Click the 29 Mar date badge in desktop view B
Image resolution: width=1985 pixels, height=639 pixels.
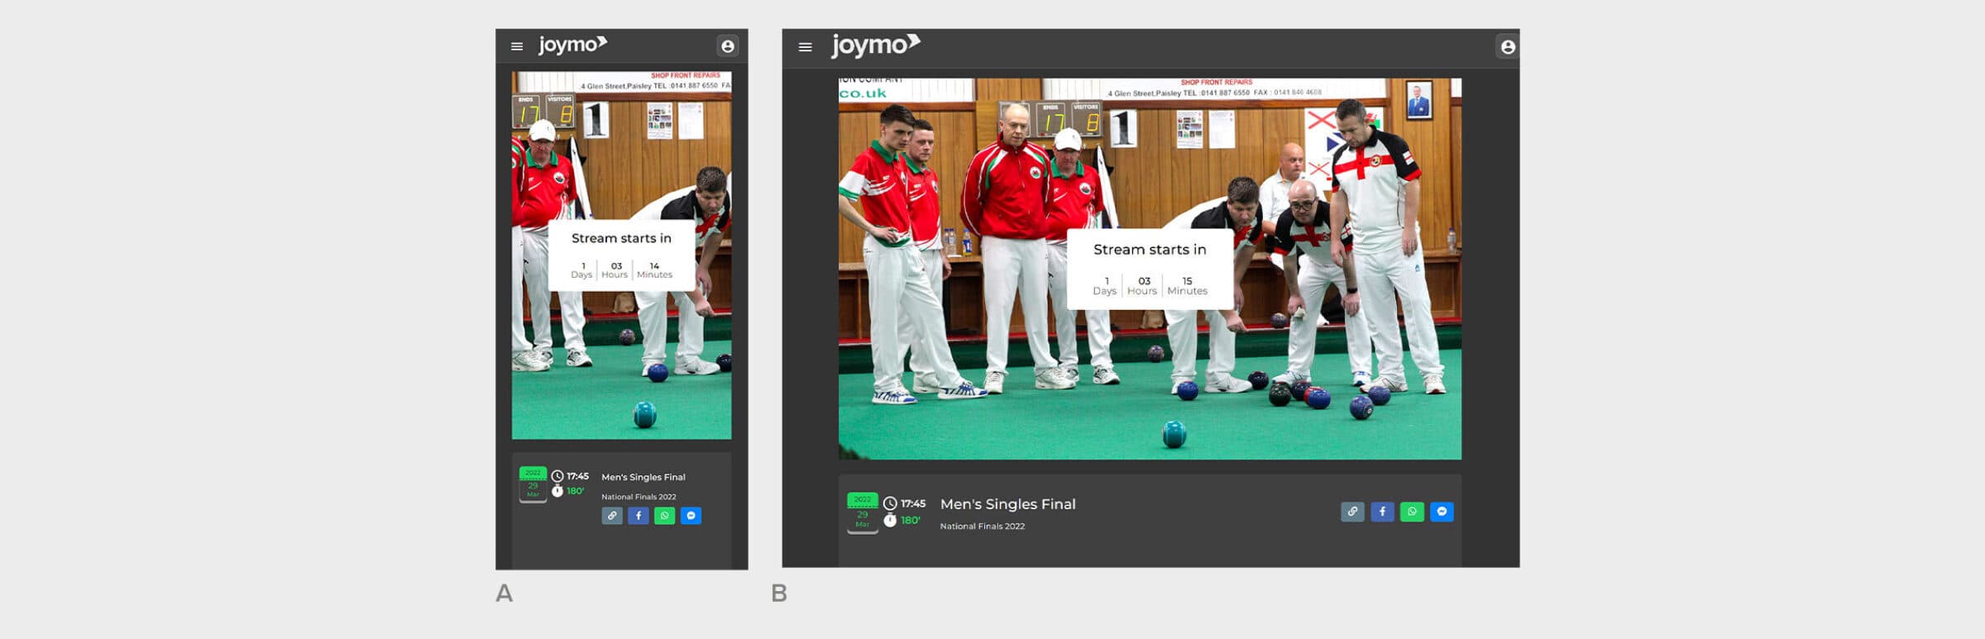(x=862, y=513)
